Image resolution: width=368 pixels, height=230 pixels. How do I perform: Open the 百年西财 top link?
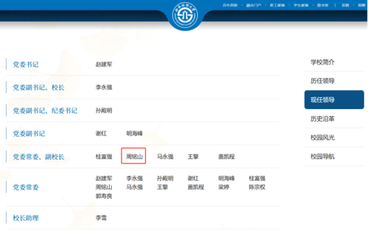point(230,5)
